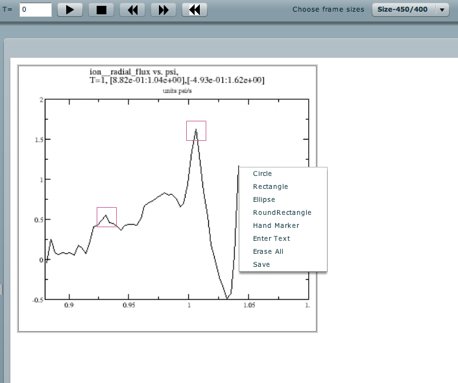Start playback with the Play button

click(x=70, y=10)
